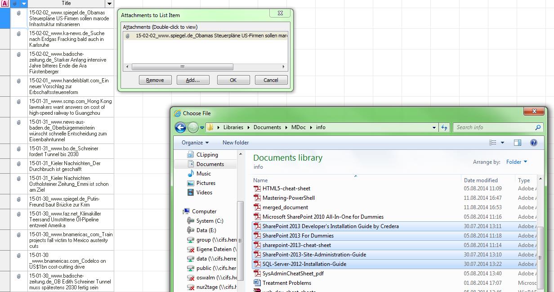
Task: Sort files by Date modified column
Action: coord(481,180)
